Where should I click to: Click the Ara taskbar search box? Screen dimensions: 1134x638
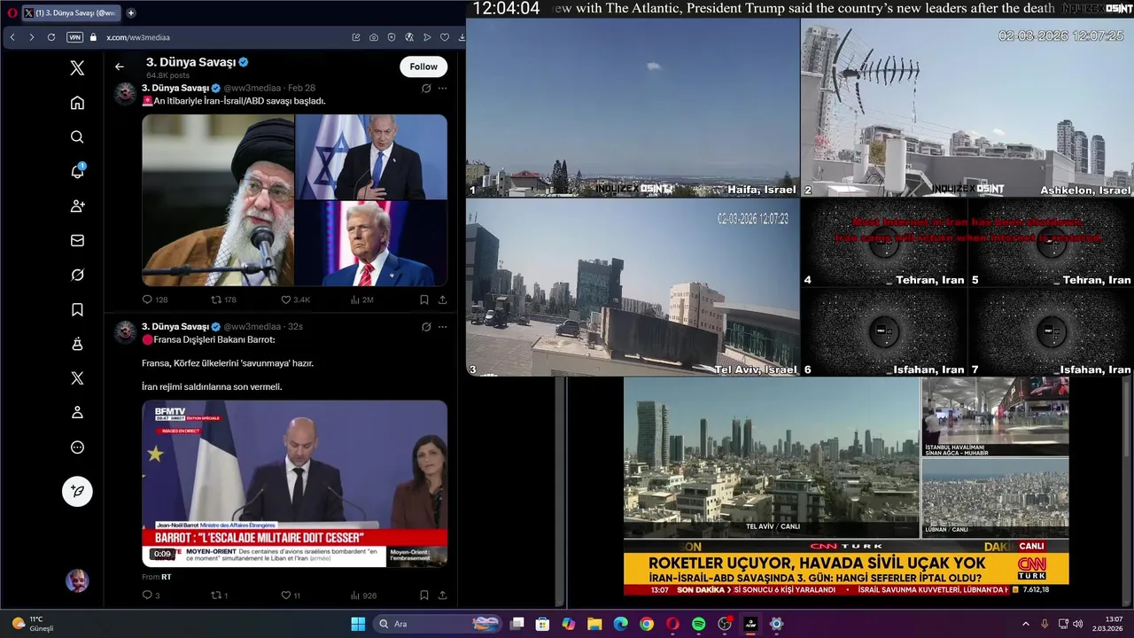pos(438,624)
